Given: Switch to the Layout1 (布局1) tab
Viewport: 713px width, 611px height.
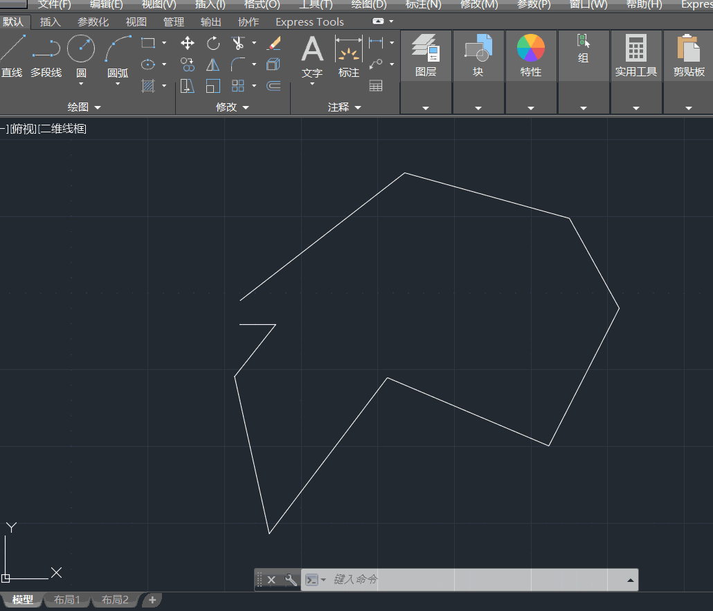Looking at the screenshot, I should point(67,600).
